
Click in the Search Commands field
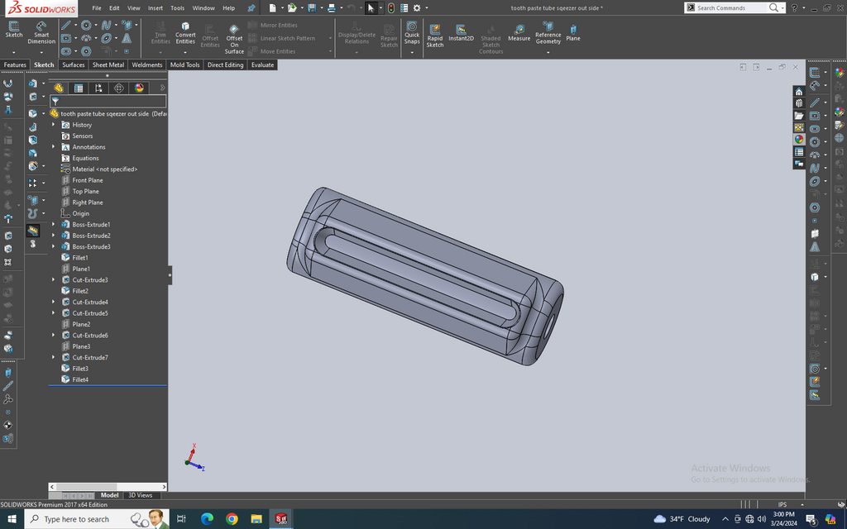tap(731, 7)
